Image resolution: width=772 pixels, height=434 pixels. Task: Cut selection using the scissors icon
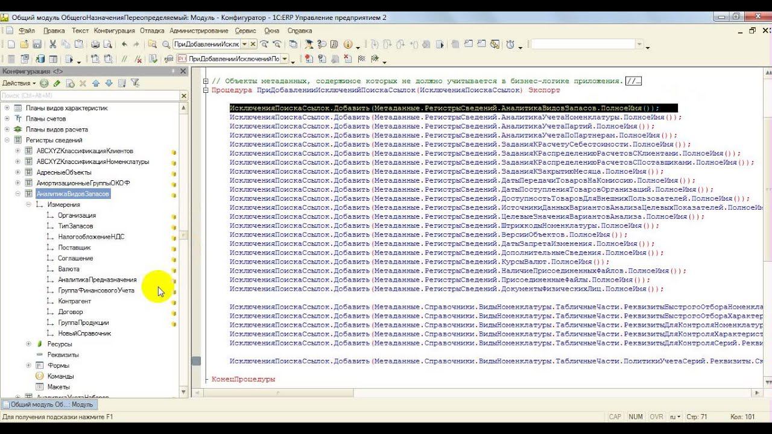point(52,44)
